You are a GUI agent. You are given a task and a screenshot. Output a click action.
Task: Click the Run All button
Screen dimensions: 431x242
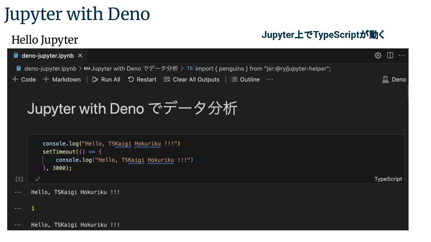[x=106, y=79]
